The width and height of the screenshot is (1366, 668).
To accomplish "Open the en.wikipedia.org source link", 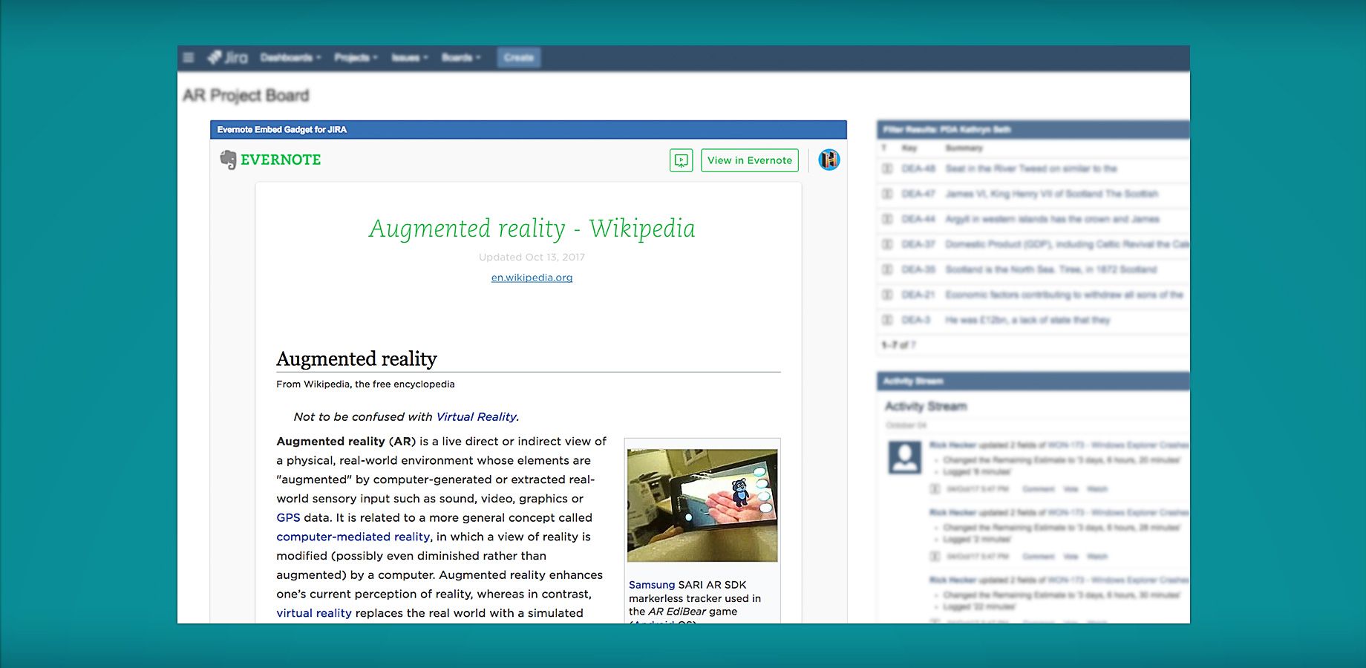I will point(532,278).
